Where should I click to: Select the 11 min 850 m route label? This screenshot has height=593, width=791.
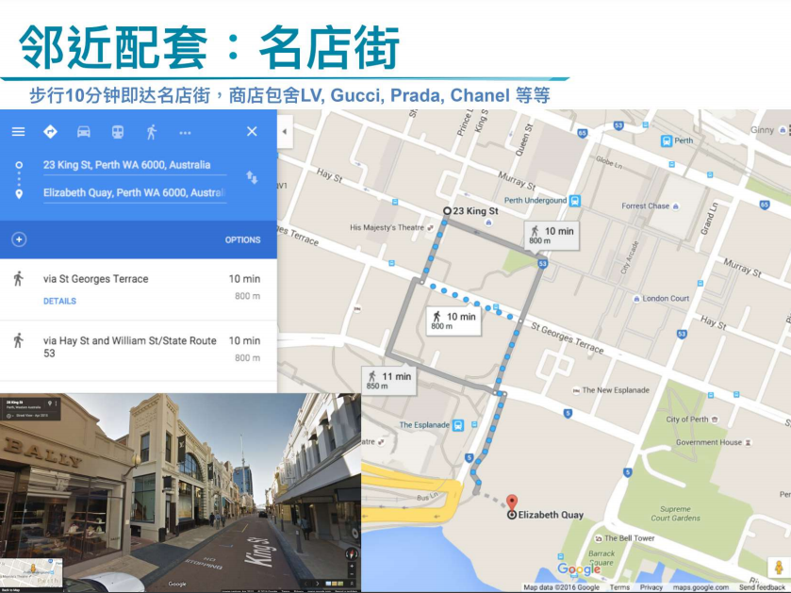(389, 381)
